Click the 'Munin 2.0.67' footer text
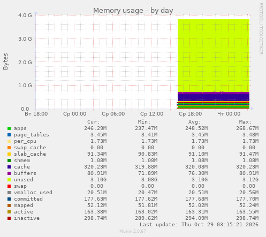This screenshot has width=266, height=237. tap(133, 231)
